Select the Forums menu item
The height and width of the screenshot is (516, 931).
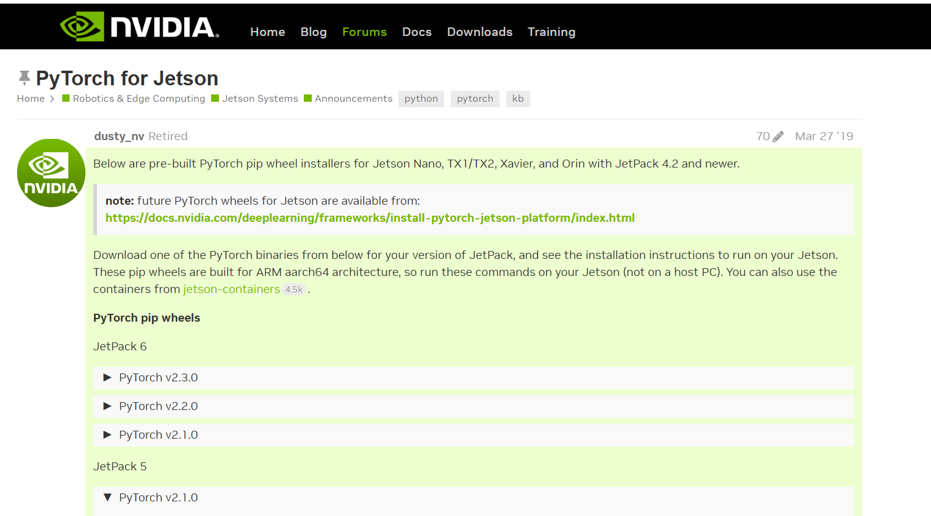364,32
